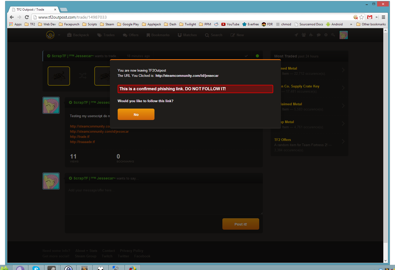Click the green status dot on the trade
The image size is (395, 270).
[257, 56]
